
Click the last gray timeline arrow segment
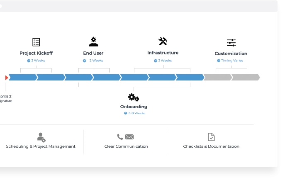pyautogui.click(x=246, y=77)
